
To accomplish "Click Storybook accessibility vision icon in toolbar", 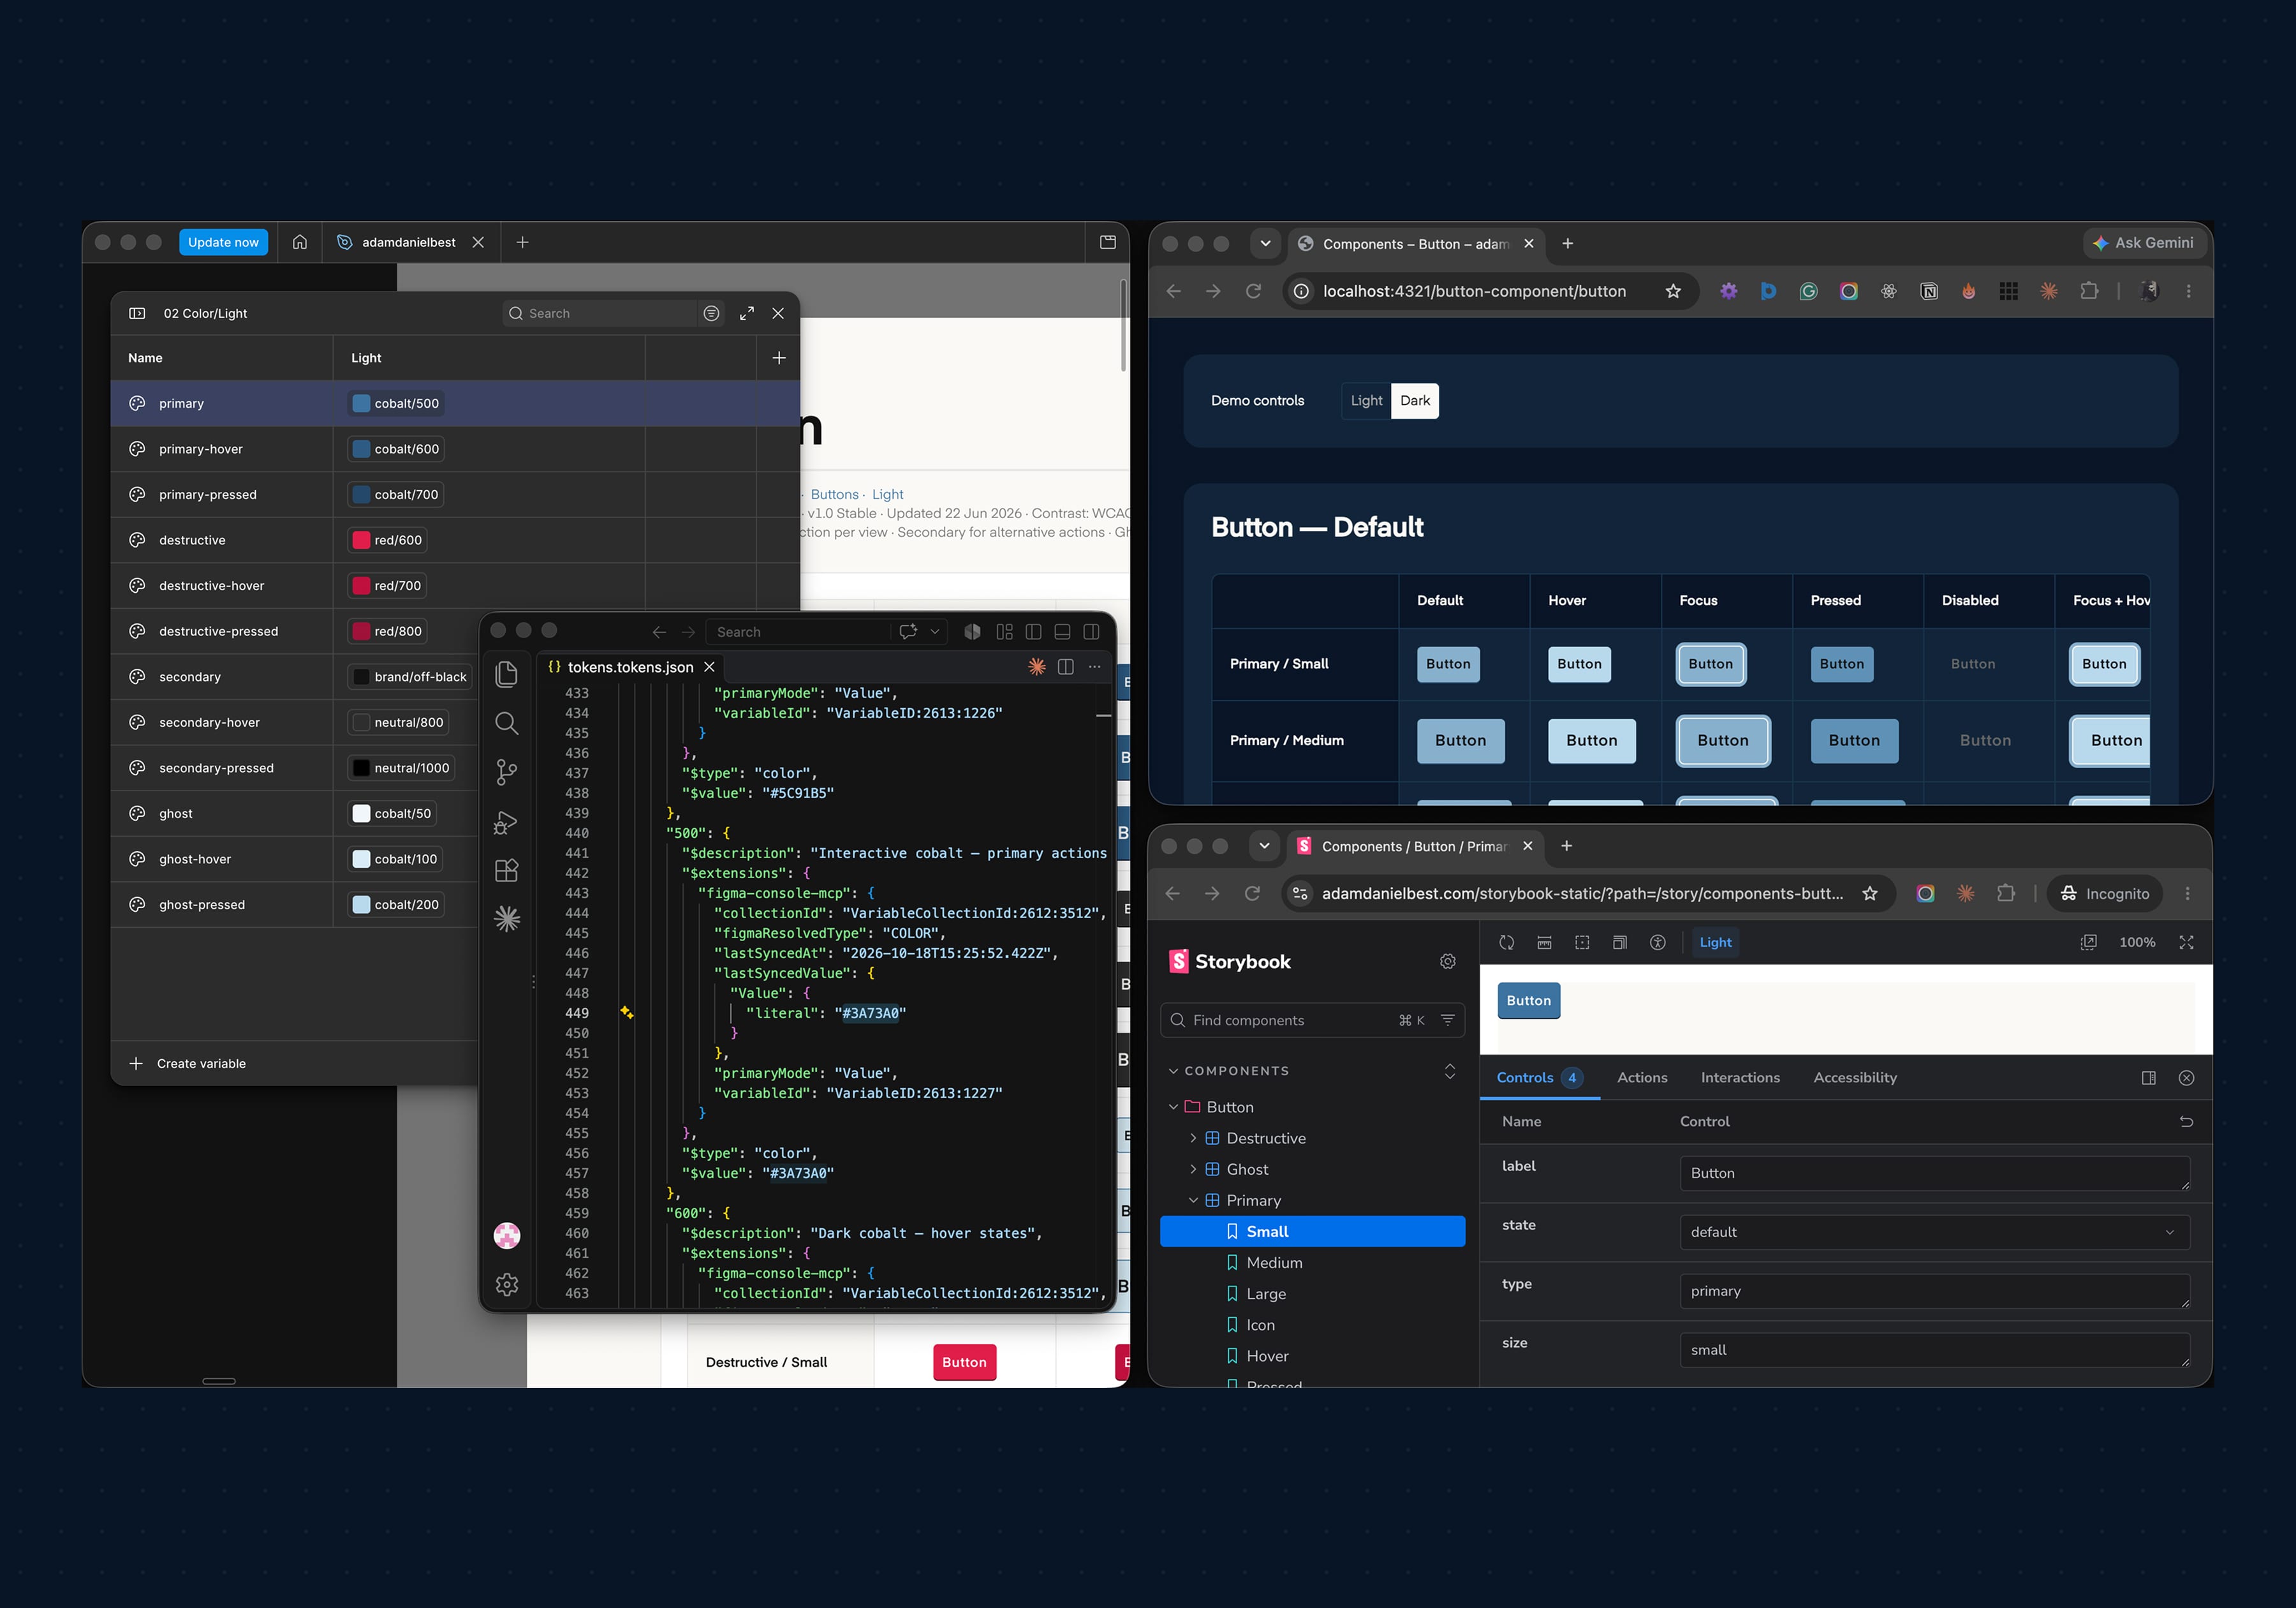I will [x=1658, y=942].
